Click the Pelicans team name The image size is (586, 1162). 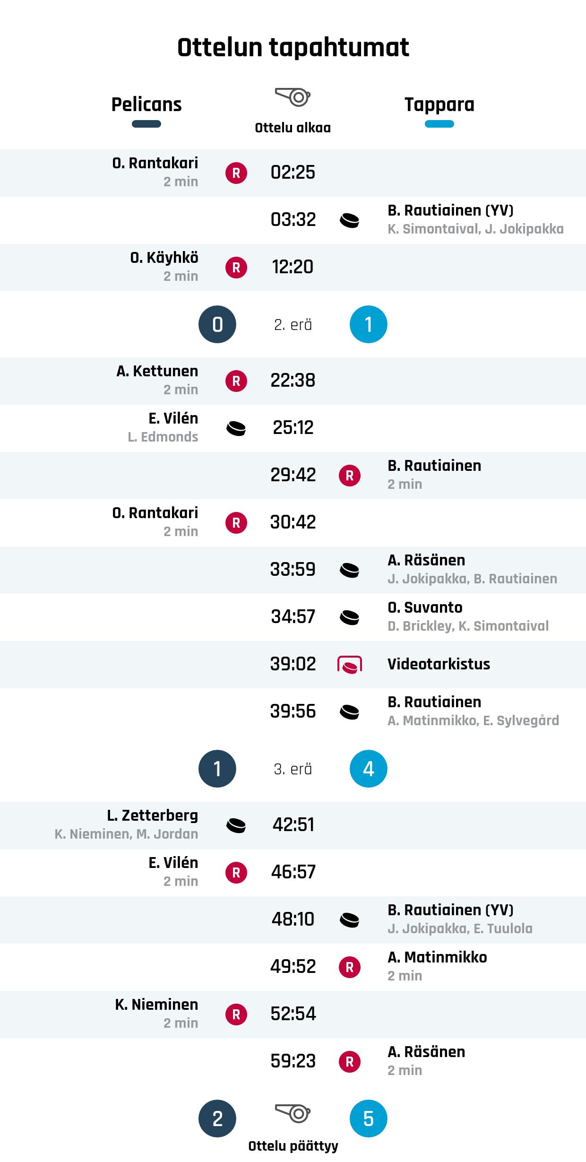tap(146, 104)
